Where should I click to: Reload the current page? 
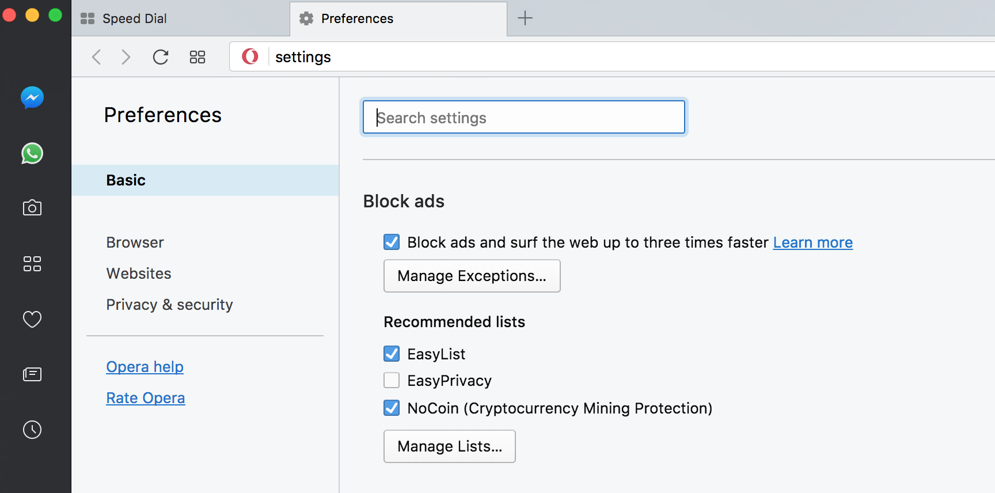[161, 57]
